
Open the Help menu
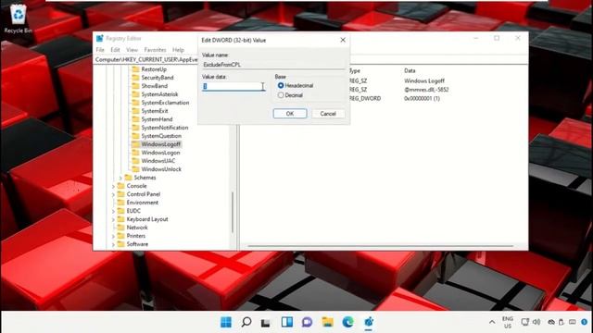click(178, 50)
